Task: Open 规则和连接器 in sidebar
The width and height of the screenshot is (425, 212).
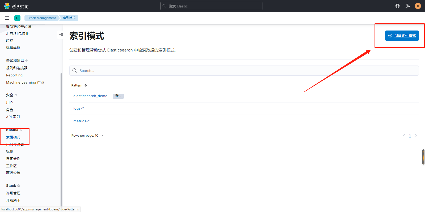Action: [17, 68]
